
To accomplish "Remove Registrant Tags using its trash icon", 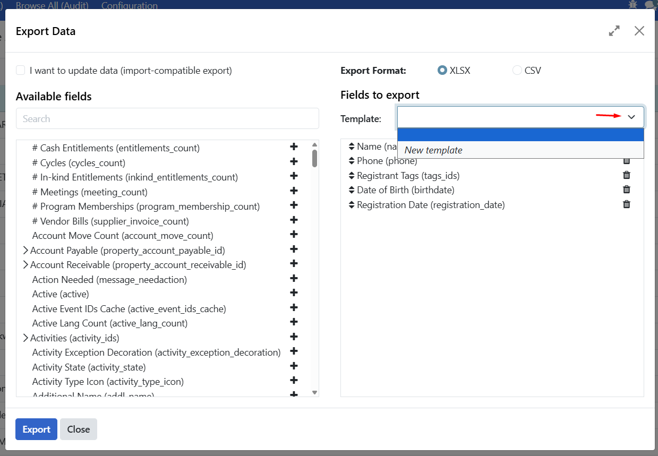I will coord(626,174).
